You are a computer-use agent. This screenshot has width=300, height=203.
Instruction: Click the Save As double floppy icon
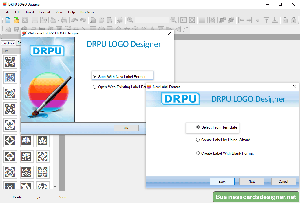[x=43, y=20]
